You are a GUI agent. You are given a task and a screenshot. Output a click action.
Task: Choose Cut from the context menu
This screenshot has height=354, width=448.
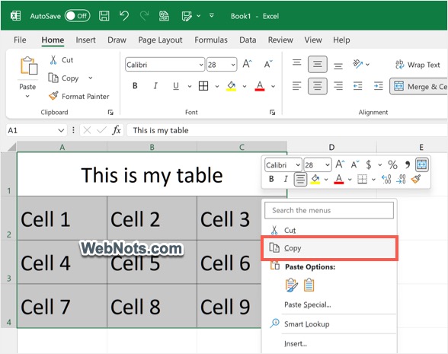(329, 230)
